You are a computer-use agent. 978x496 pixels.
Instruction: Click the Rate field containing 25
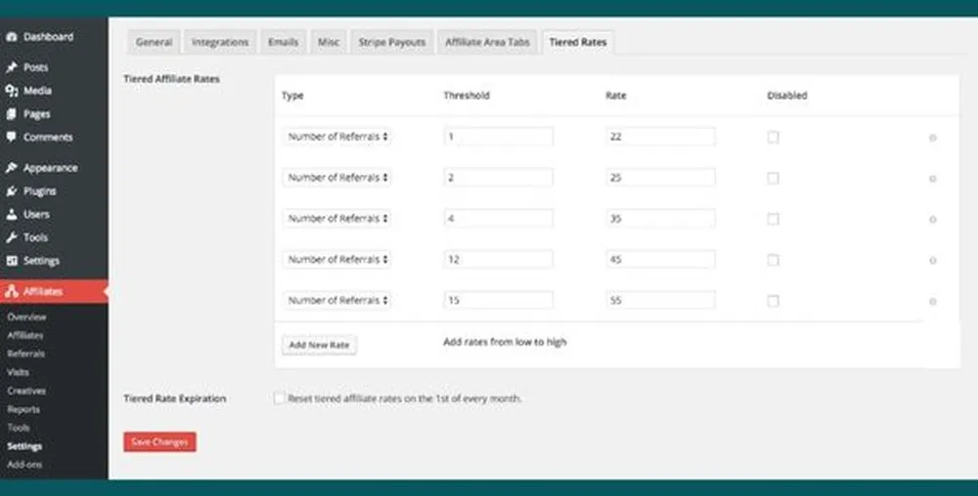pyautogui.click(x=660, y=179)
